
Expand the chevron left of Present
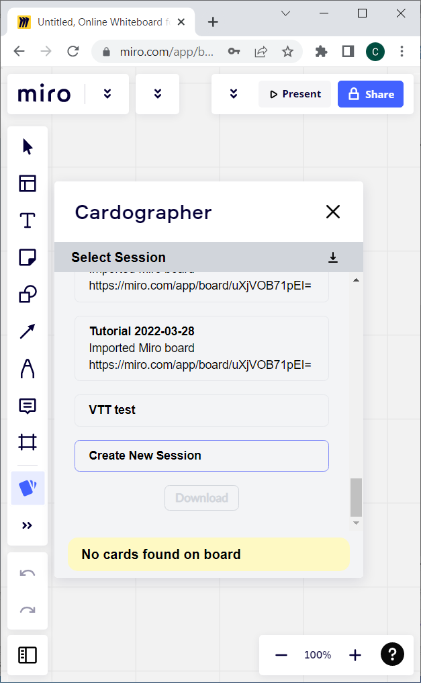[x=234, y=93]
